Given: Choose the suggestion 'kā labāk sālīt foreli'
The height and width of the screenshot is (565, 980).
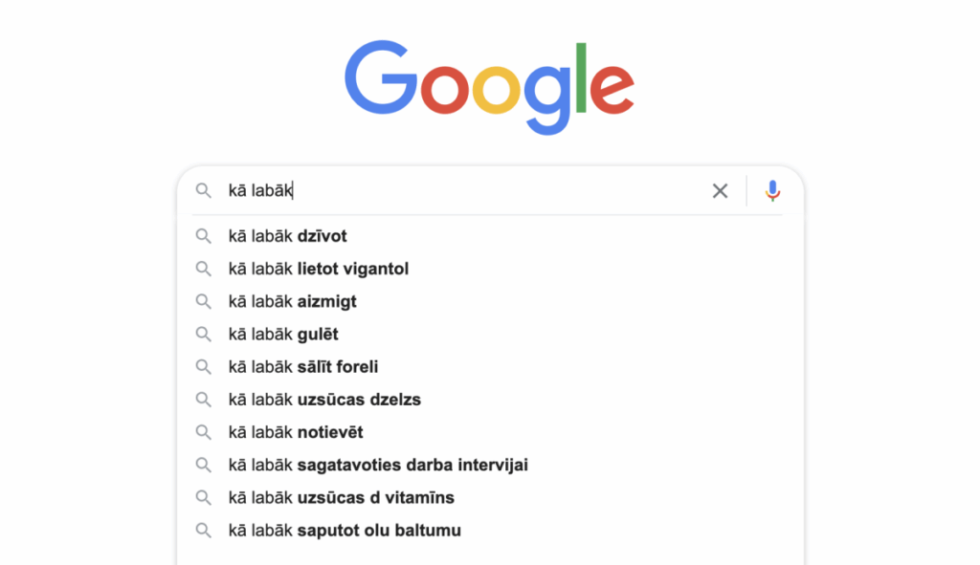Looking at the screenshot, I should pyautogui.click(x=302, y=366).
